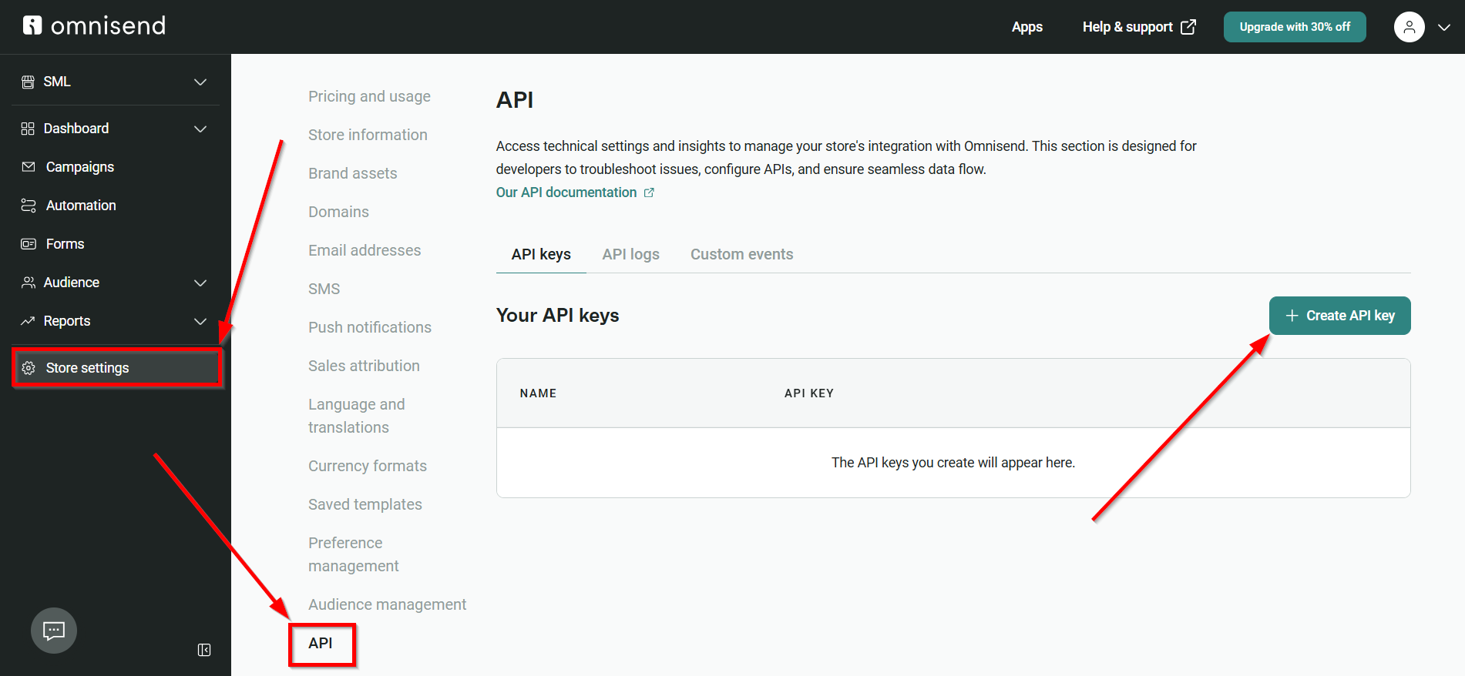1465x676 pixels.
Task: Click the Dashboard grid icon
Action: (x=28, y=129)
